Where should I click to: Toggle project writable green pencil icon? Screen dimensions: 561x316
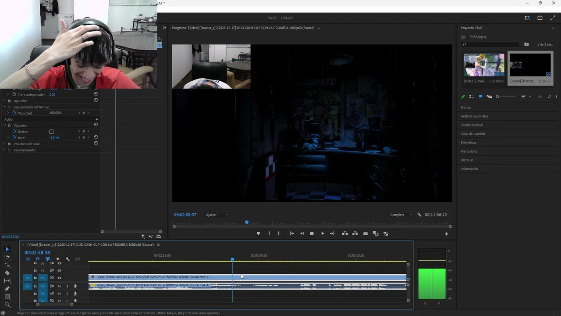coord(463,97)
